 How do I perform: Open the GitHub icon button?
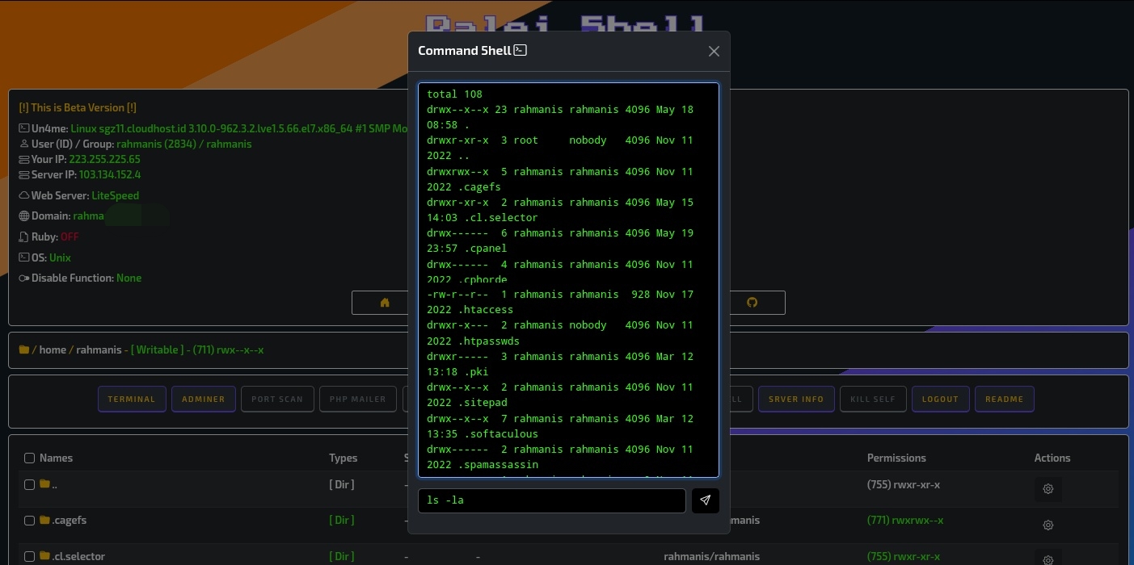coord(752,303)
